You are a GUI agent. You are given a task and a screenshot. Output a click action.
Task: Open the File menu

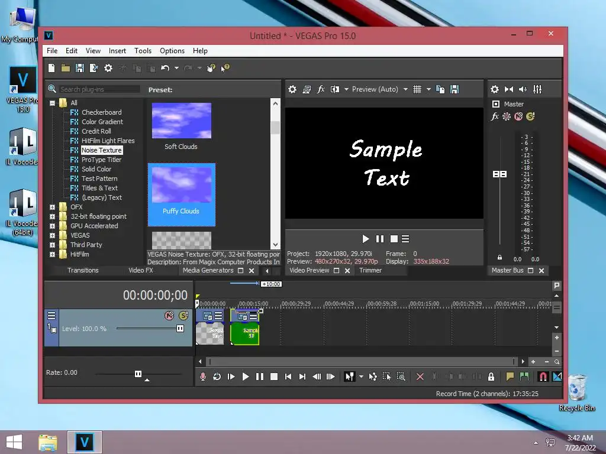(x=52, y=51)
